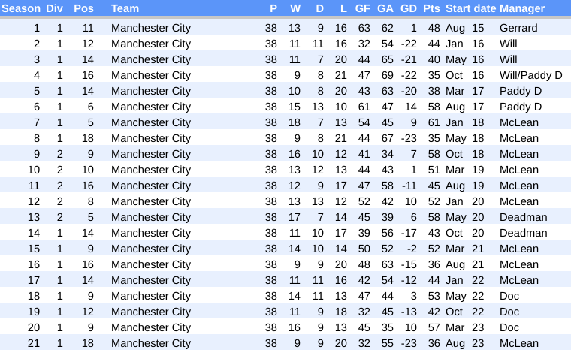This screenshot has height=350, width=571.
Task: Select the Team column header
Action: pos(125,8)
